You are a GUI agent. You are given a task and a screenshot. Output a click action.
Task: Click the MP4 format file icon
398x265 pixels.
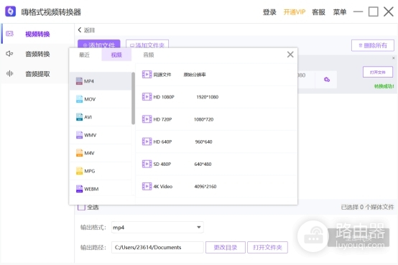(x=79, y=81)
